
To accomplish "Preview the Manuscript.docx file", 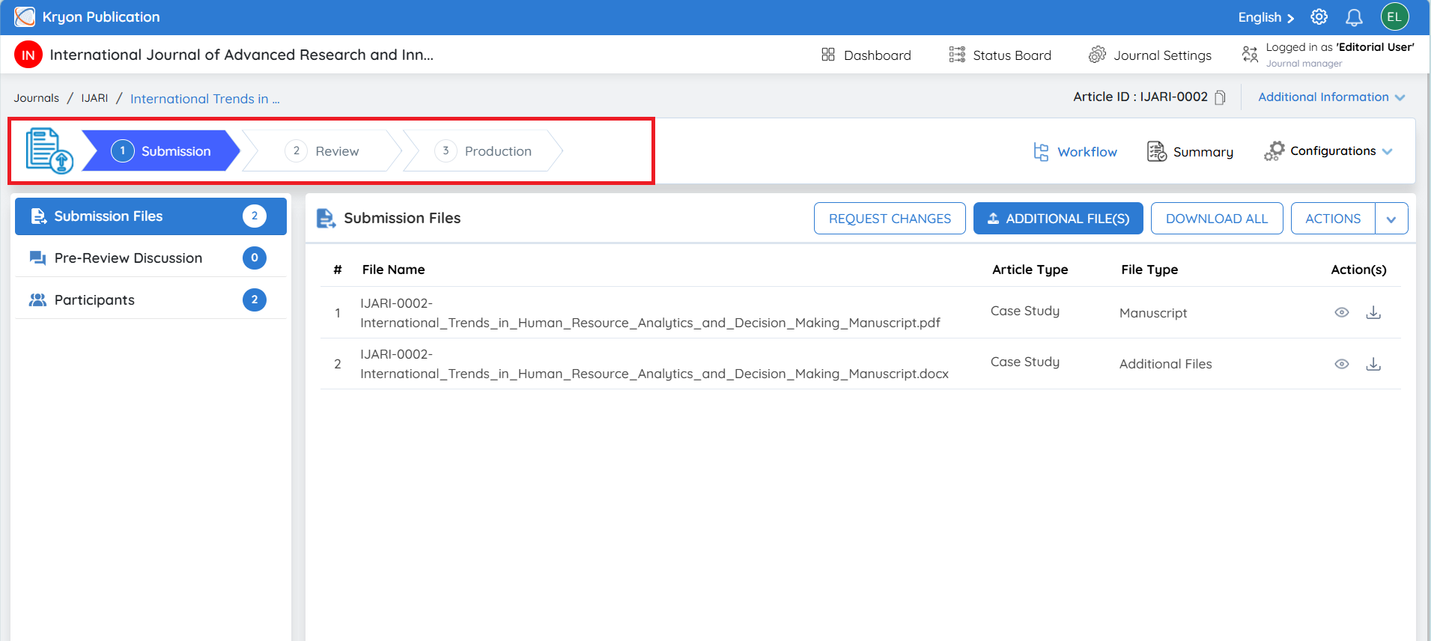I will coord(1341,364).
